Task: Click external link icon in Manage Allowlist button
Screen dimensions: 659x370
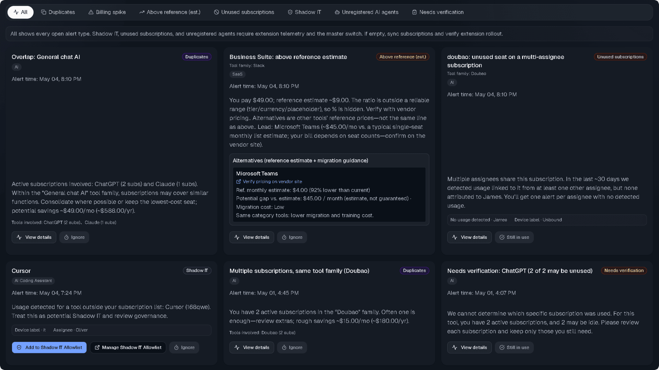Action: [97, 347]
